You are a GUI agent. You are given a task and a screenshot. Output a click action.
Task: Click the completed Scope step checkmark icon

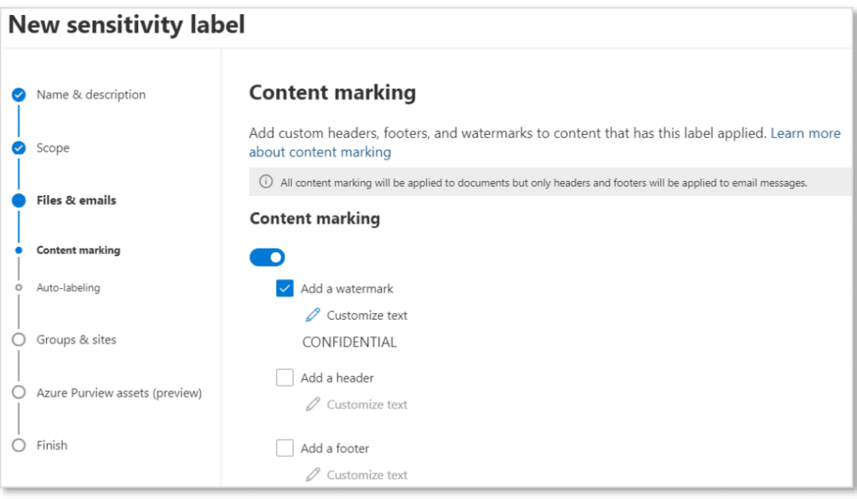(18, 148)
